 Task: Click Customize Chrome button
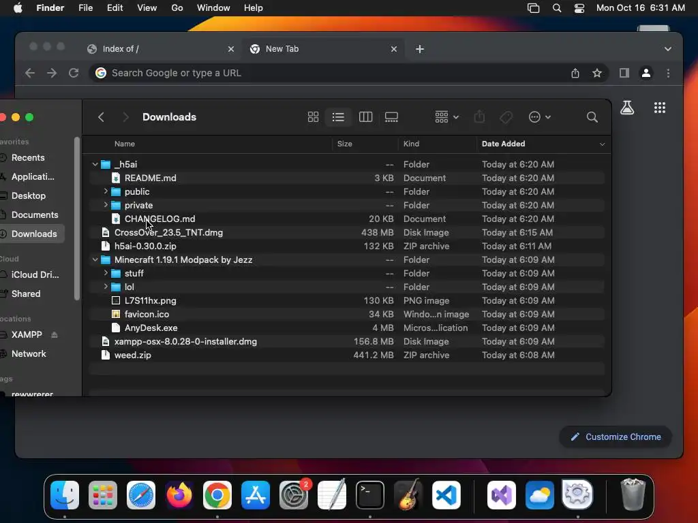coord(616,437)
